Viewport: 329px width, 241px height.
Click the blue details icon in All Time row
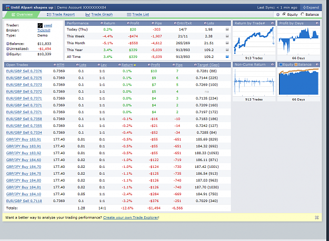[227, 57]
